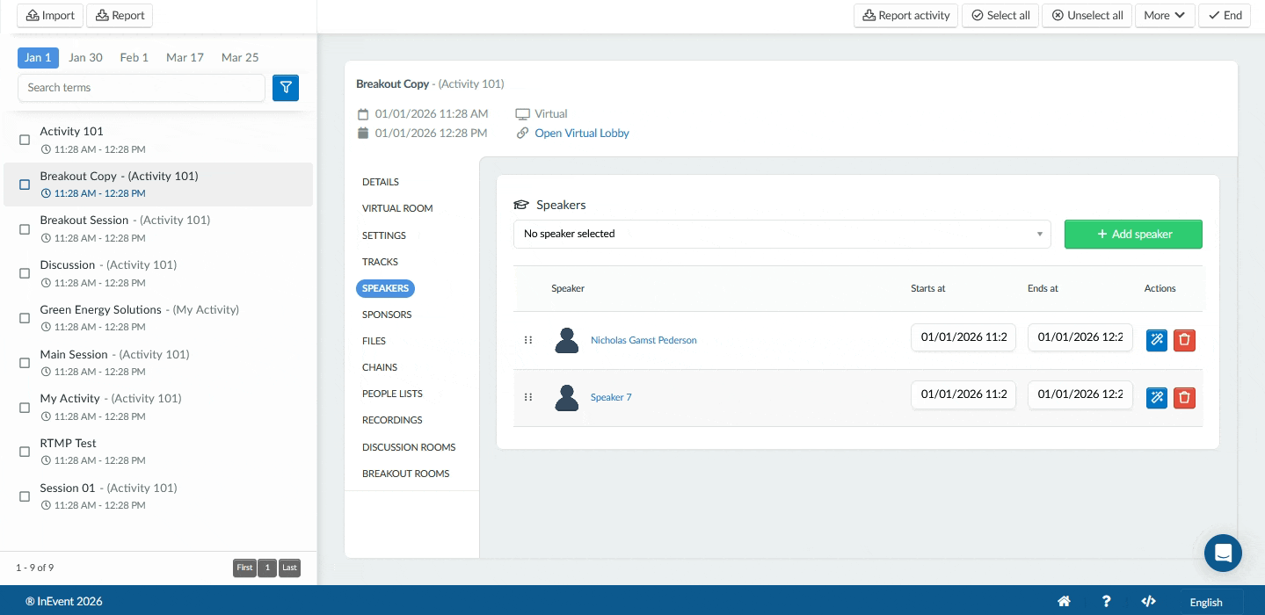The image size is (1265, 615).
Task: Select the RTMP Test checkbox
Action: point(25,452)
